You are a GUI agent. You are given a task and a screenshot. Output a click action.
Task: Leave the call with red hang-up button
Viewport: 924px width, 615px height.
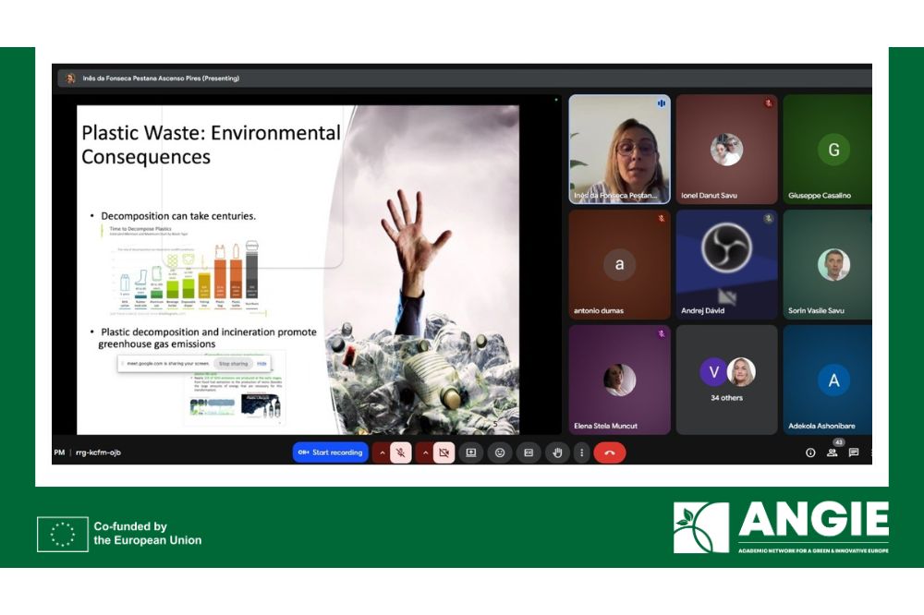(x=609, y=452)
